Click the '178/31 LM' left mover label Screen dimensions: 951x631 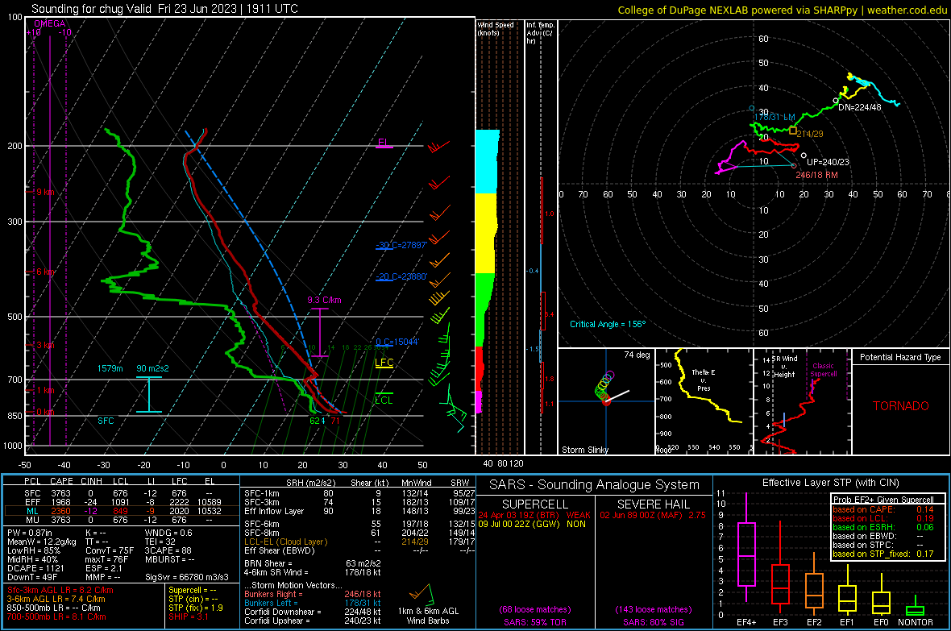click(775, 117)
